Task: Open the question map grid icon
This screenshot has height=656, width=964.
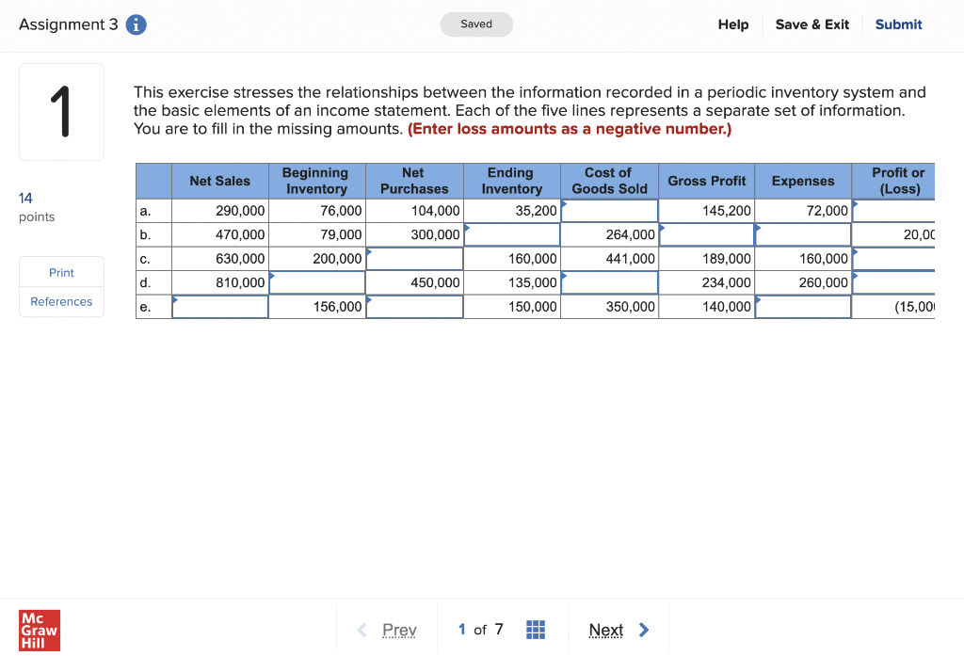Action: [536, 630]
